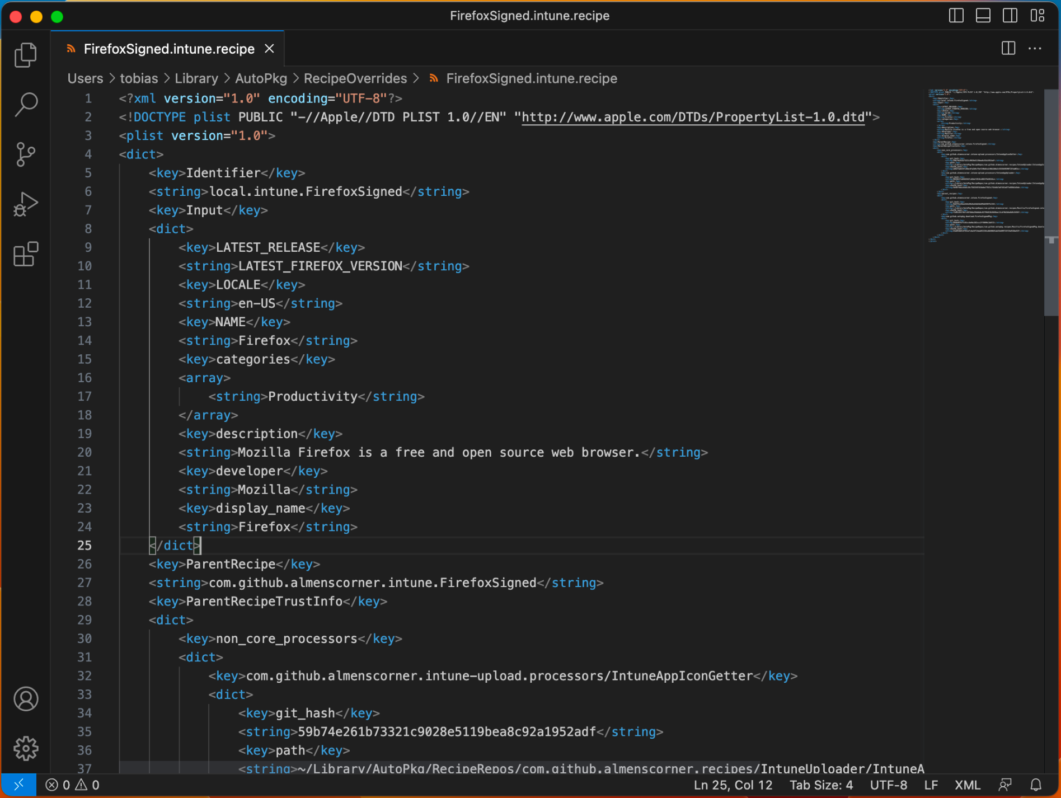Open the Tab Size: 4 indentation selector
Image resolution: width=1061 pixels, height=798 pixels.
click(821, 785)
